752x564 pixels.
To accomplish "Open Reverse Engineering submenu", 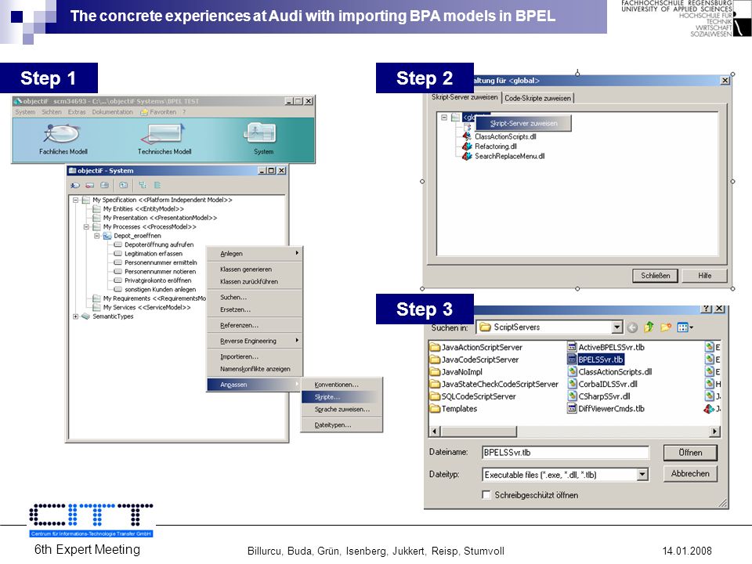I will tap(254, 341).
